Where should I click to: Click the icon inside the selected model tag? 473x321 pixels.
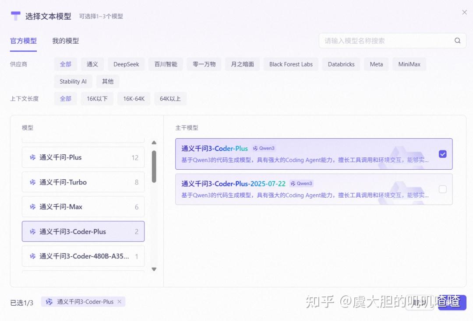[x=49, y=301]
